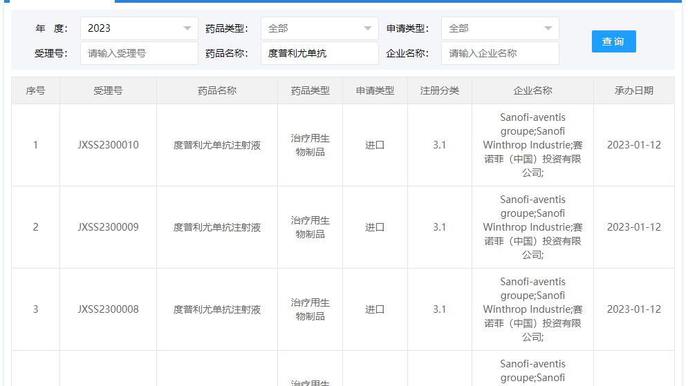
Task: Click 治疗用生物制品 in row JXSS2300010
Action: (x=310, y=145)
